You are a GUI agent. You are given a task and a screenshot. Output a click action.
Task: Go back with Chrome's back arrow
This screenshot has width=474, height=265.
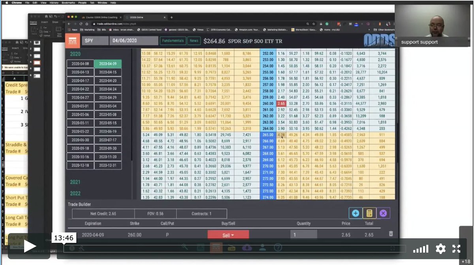tap(69, 24)
